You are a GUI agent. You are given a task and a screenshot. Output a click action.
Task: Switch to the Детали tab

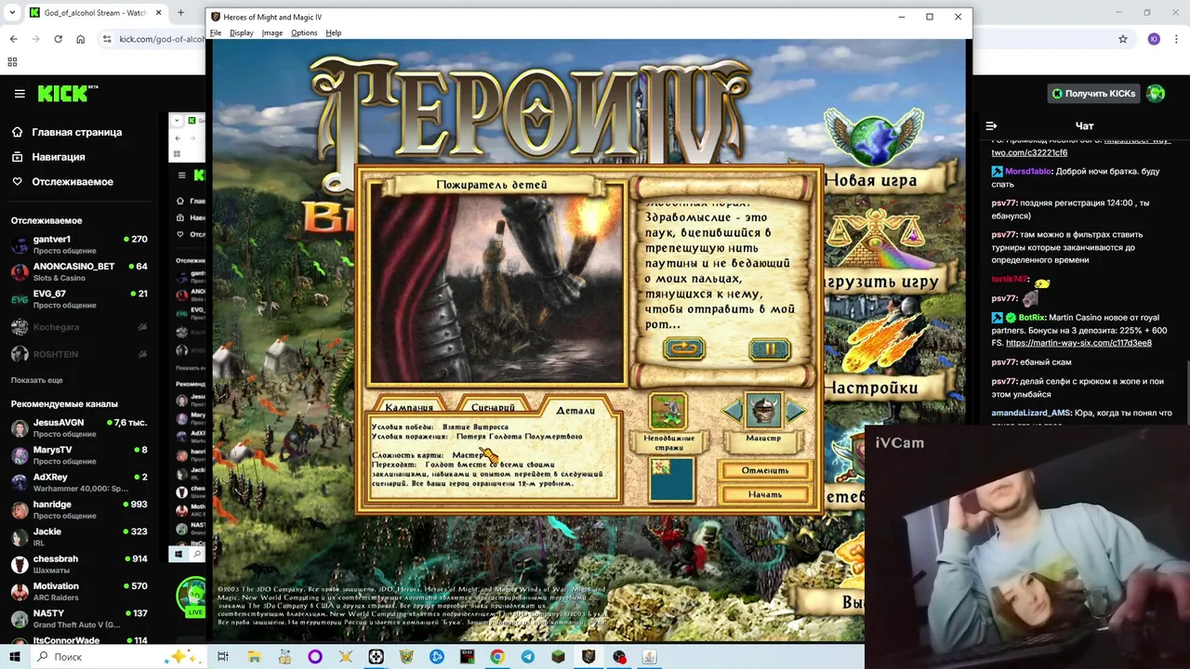tap(575, 410)
